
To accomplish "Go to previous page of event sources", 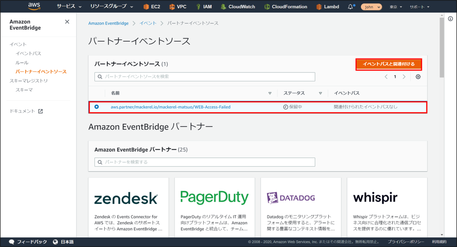I will click(386, 76).
